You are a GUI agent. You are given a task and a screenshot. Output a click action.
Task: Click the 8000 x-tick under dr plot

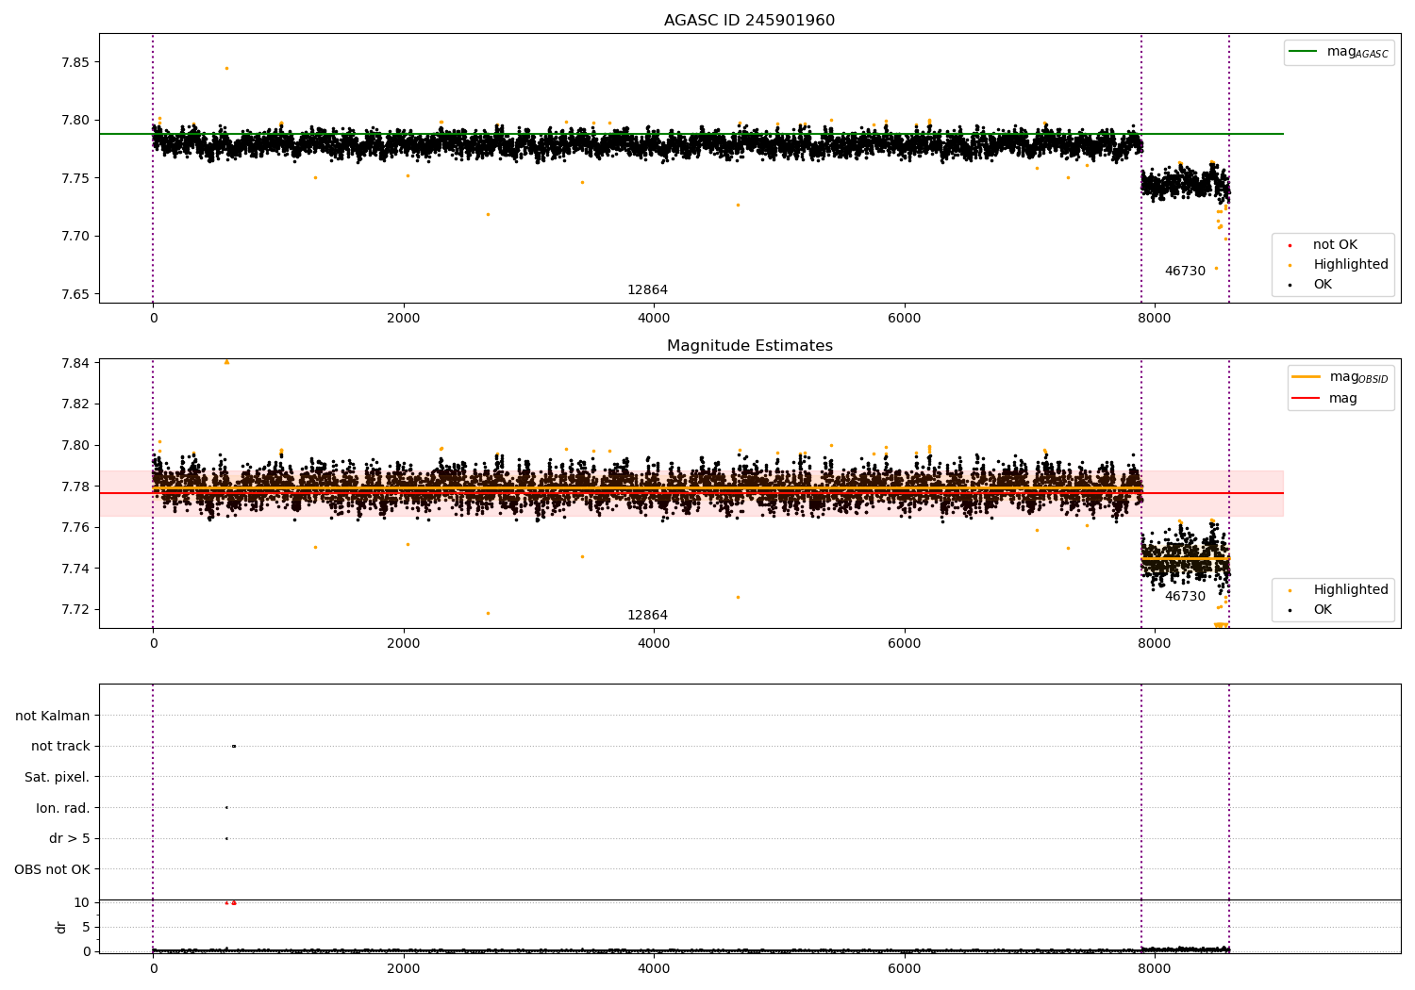(x=1154, y=969)
